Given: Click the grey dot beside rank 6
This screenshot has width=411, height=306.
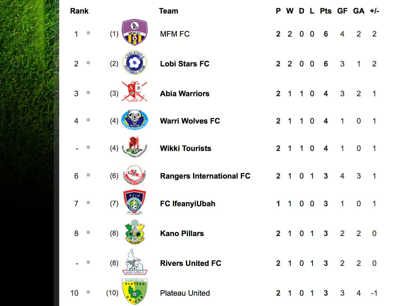Looking at the screenshot, I should tap(88, 175).
